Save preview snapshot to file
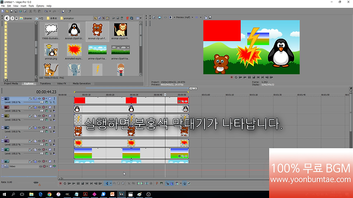 210,17
